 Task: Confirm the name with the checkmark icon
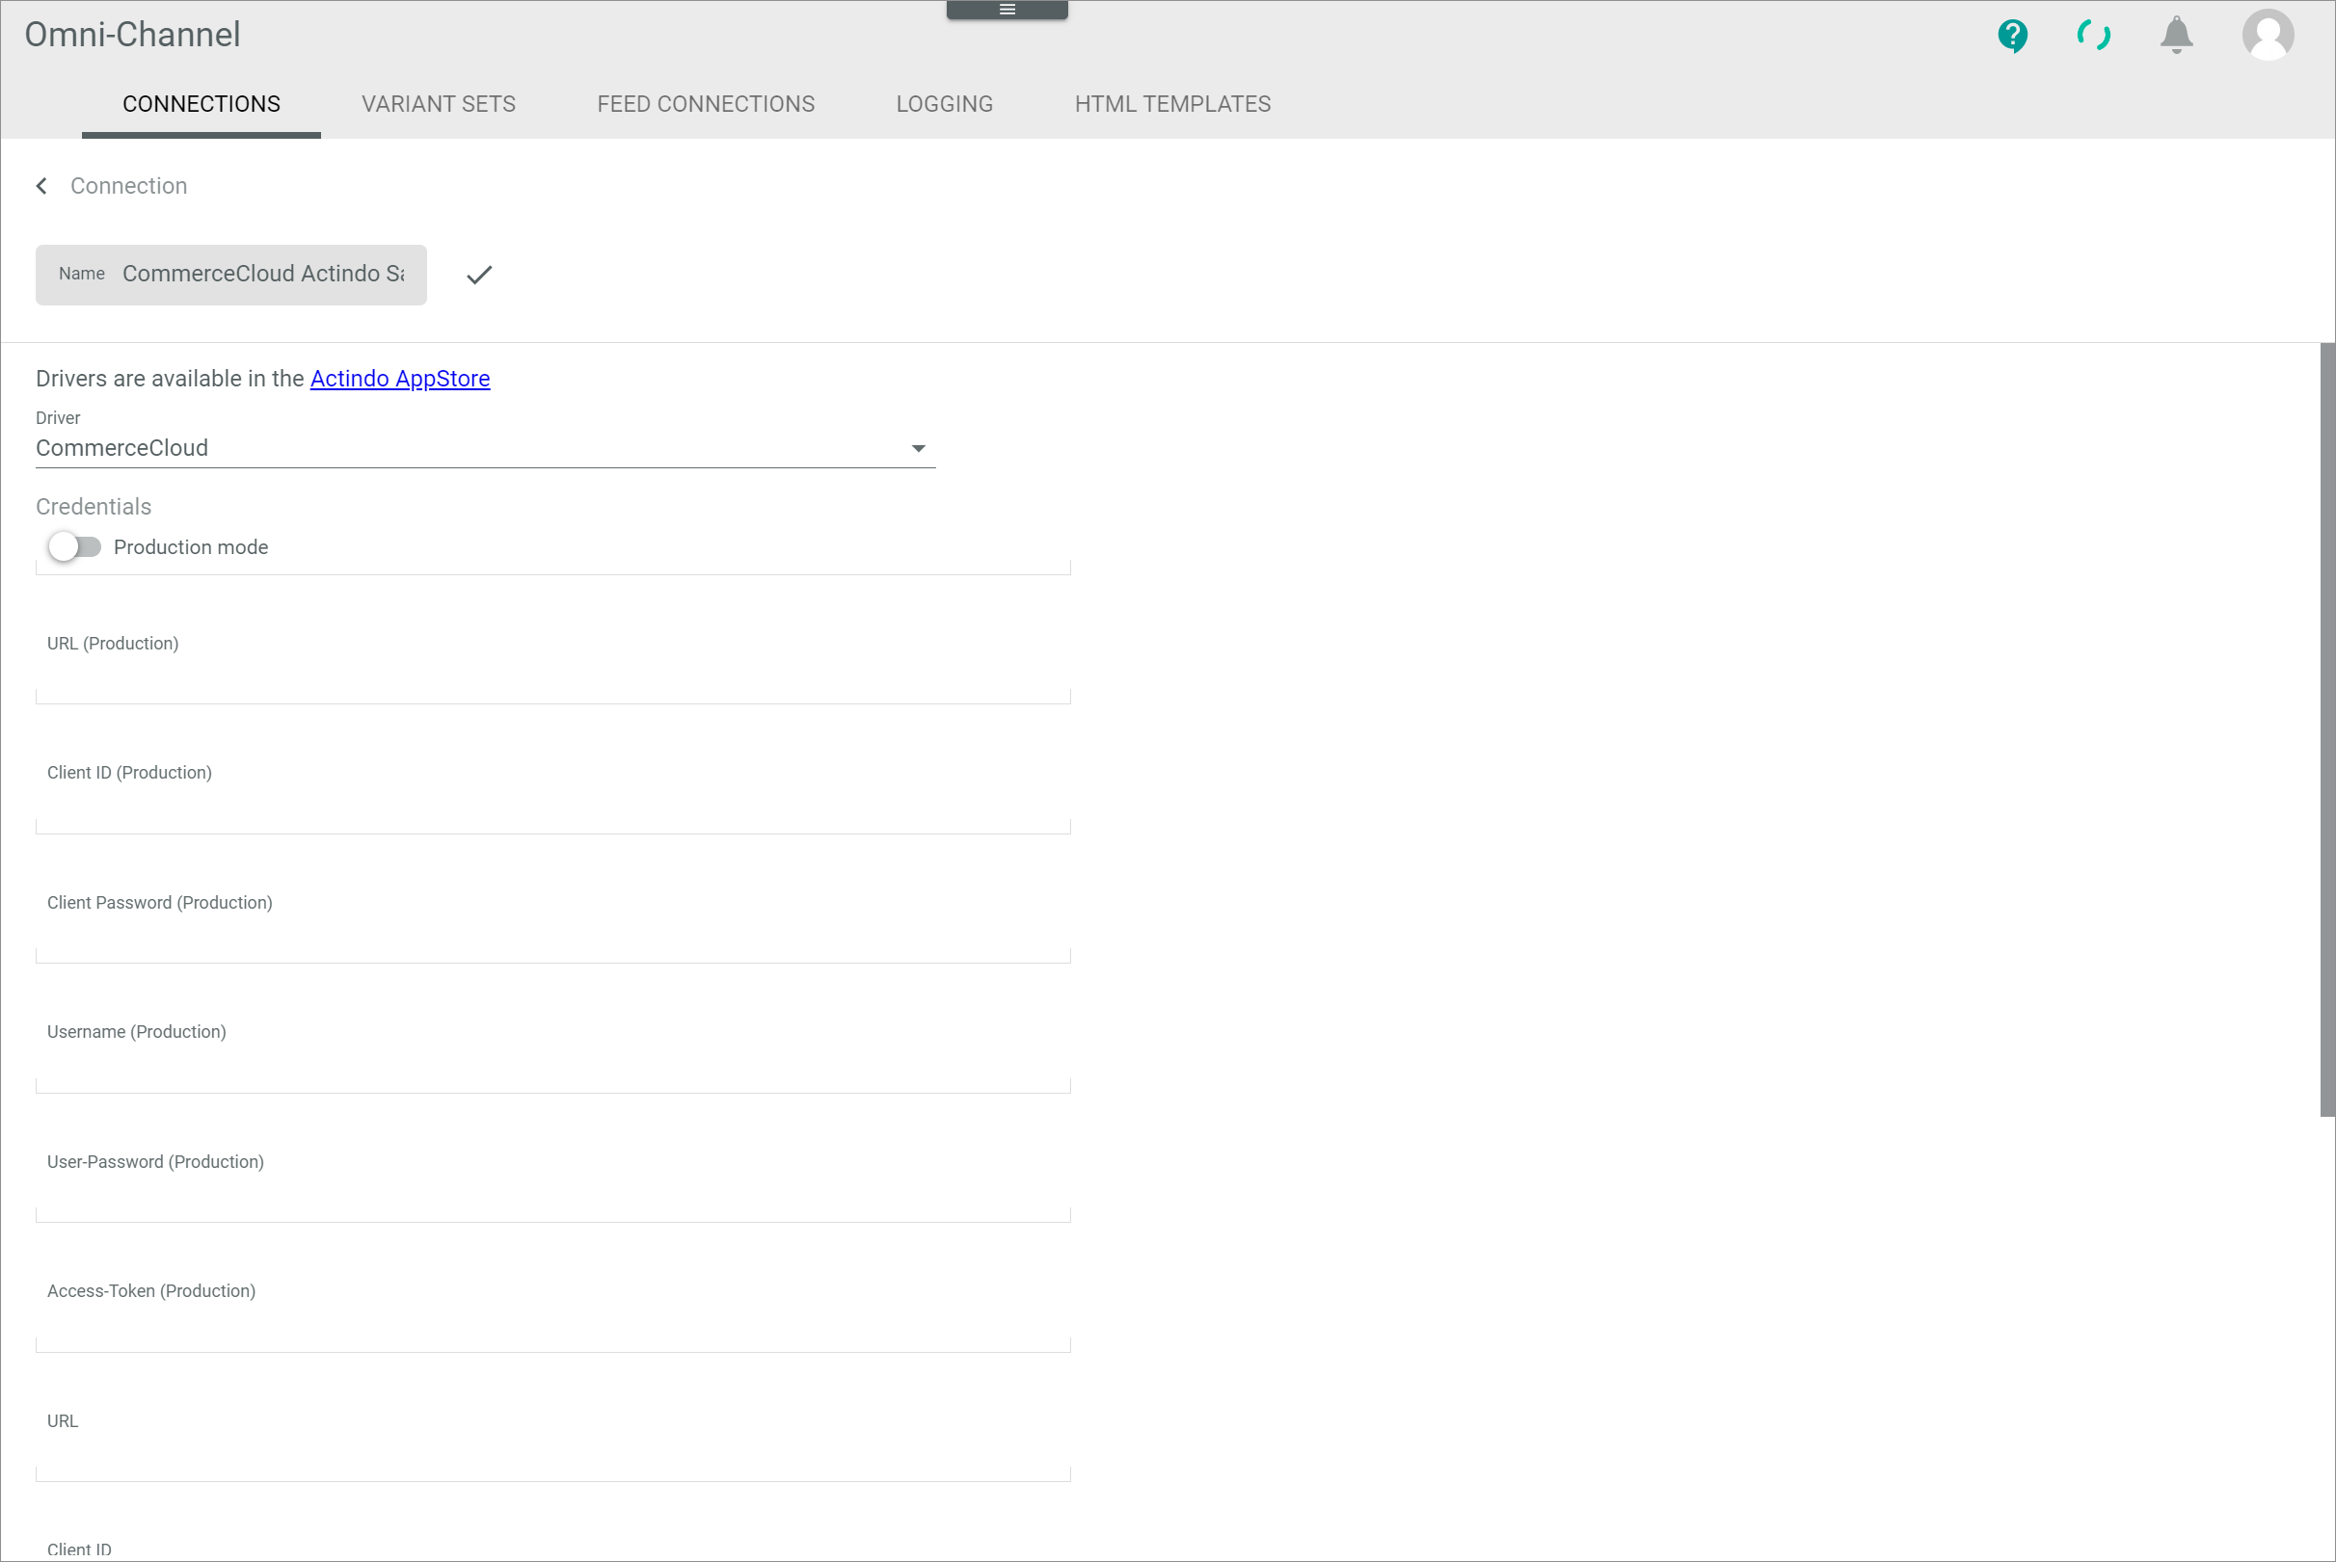479,275
